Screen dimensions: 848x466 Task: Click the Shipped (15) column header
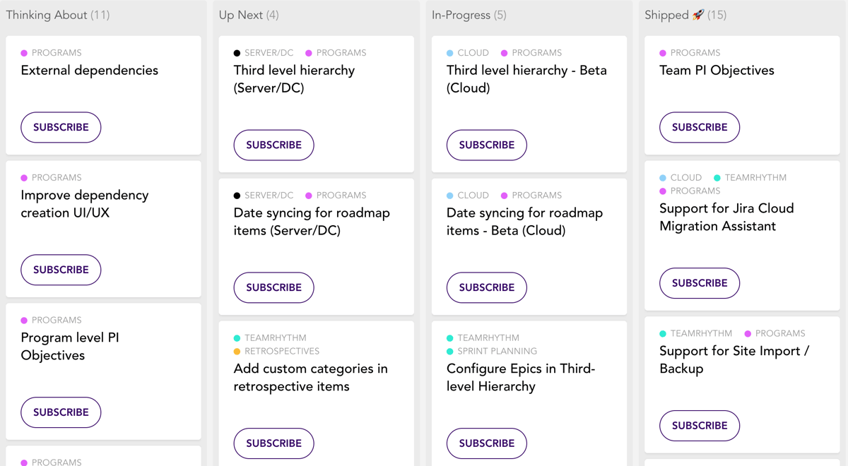point(685,15)
